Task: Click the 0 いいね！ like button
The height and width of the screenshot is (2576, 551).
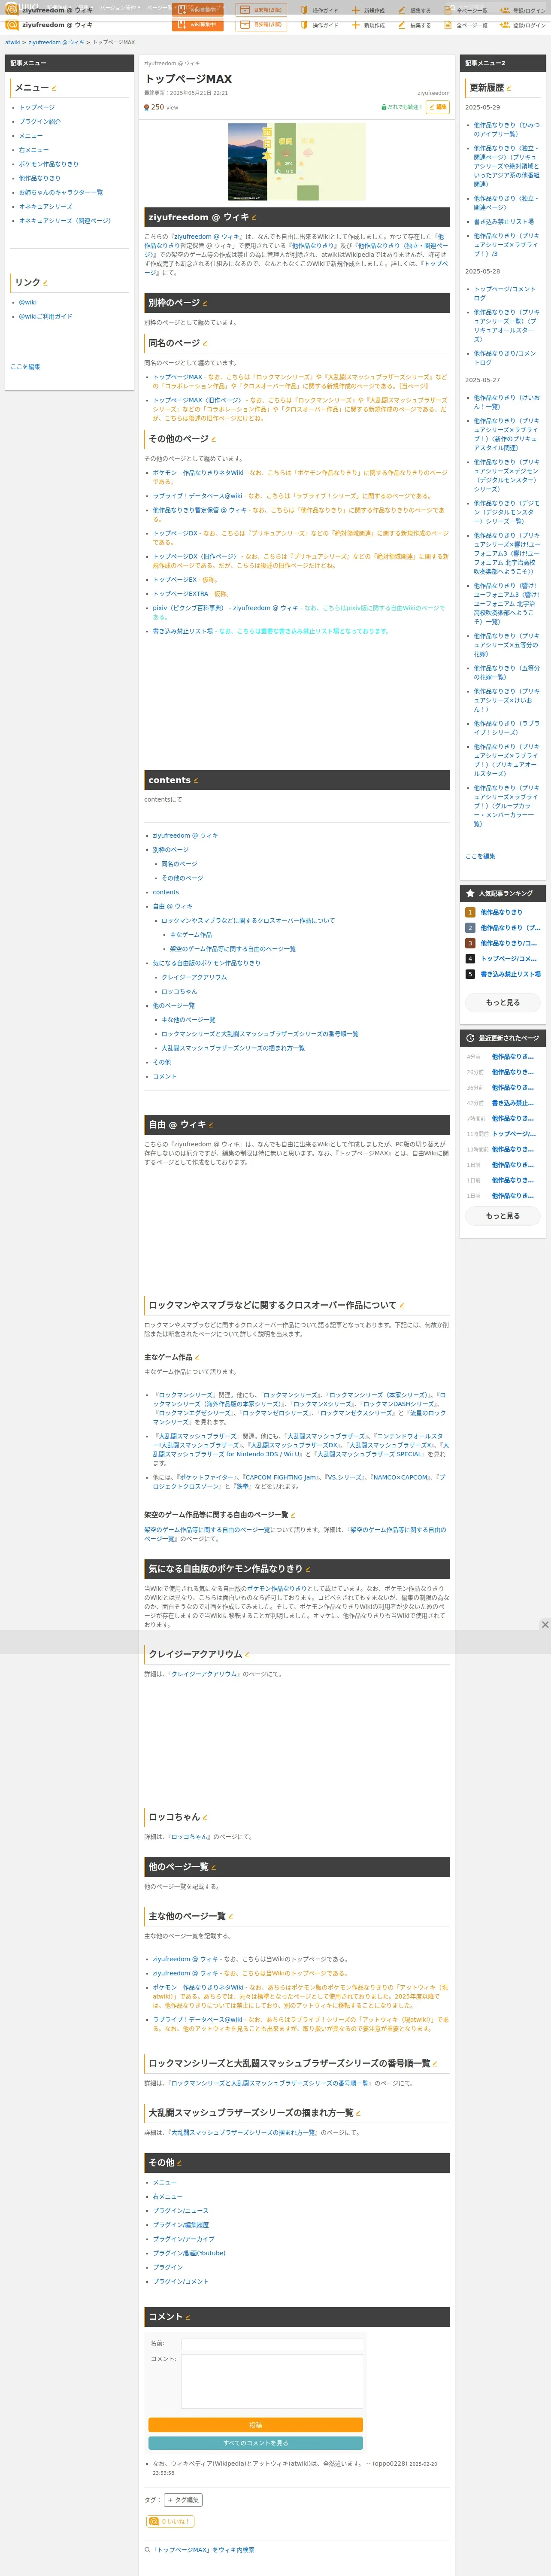Action: click(x=170, y=2522)
